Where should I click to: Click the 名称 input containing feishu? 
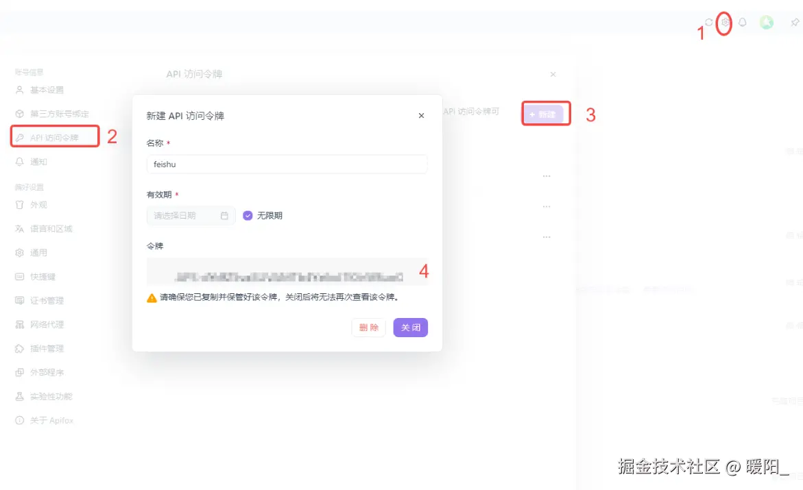tap(287, 164)
